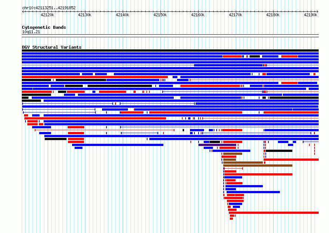329x233 pixels.
Task: Select the lowest long blue bar in the 42170k cluster
Action: click(x=253, y=192)
